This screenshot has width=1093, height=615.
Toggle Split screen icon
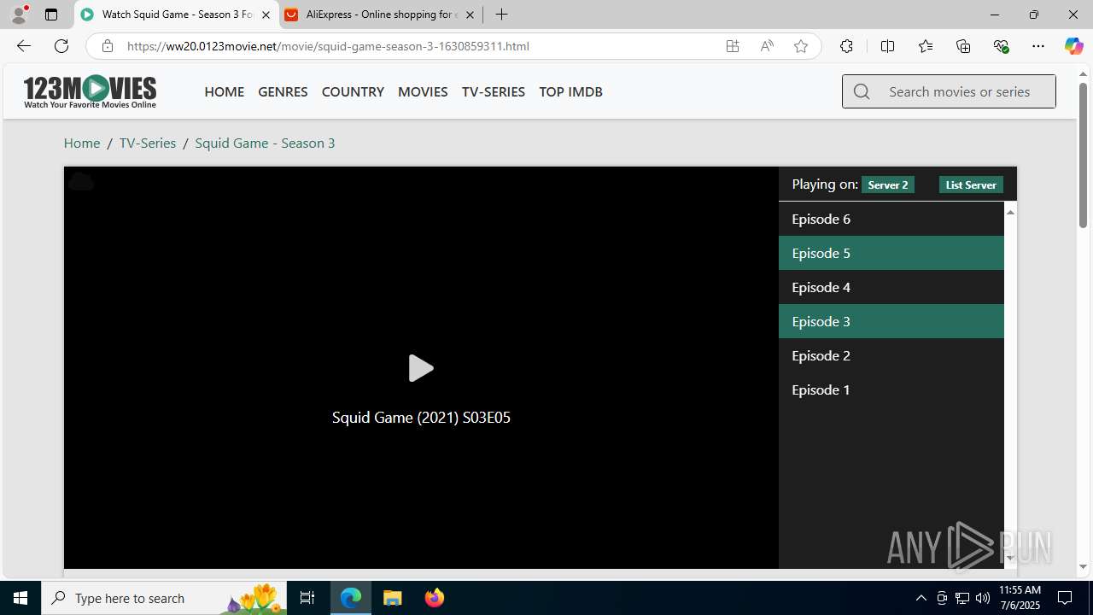coord(887,46)
